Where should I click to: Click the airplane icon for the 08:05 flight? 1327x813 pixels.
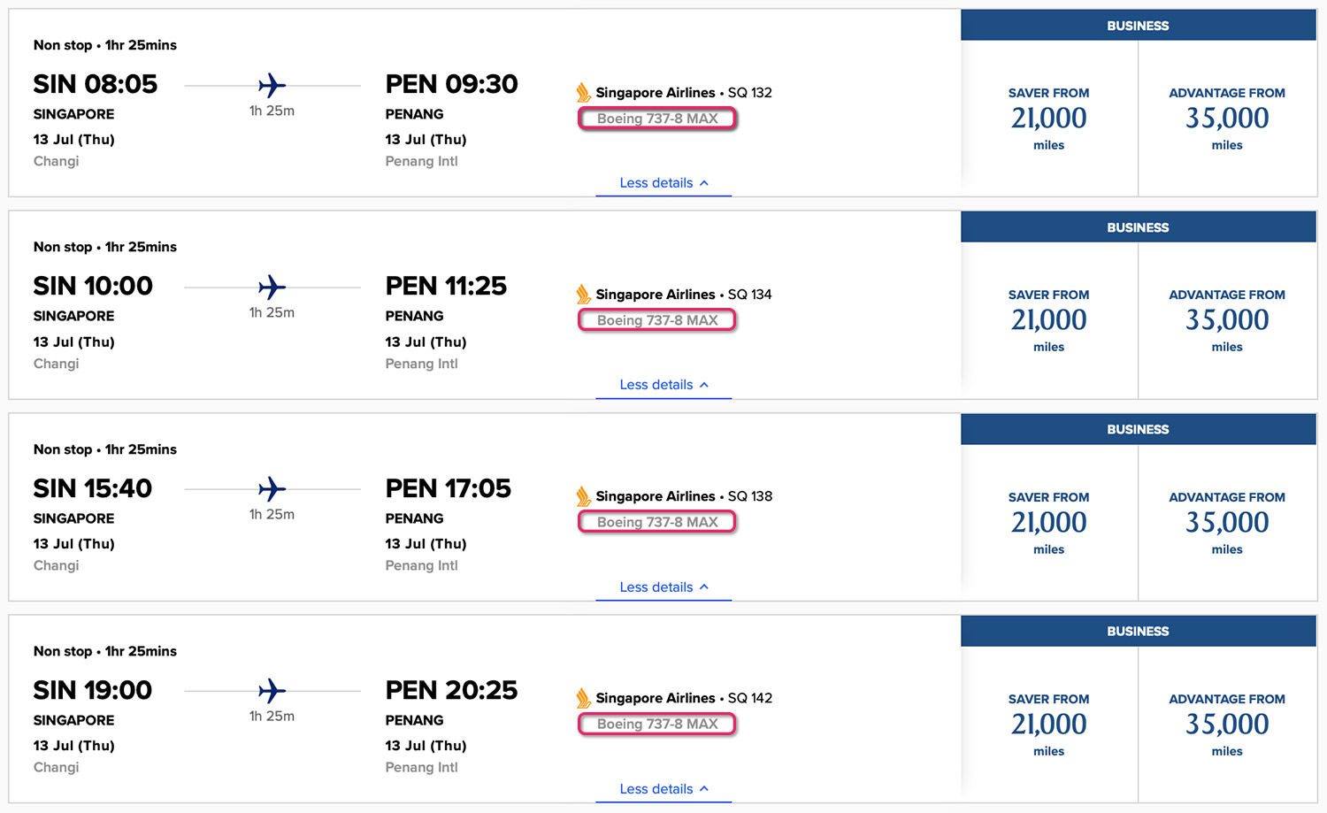click(x=272, y=86)
